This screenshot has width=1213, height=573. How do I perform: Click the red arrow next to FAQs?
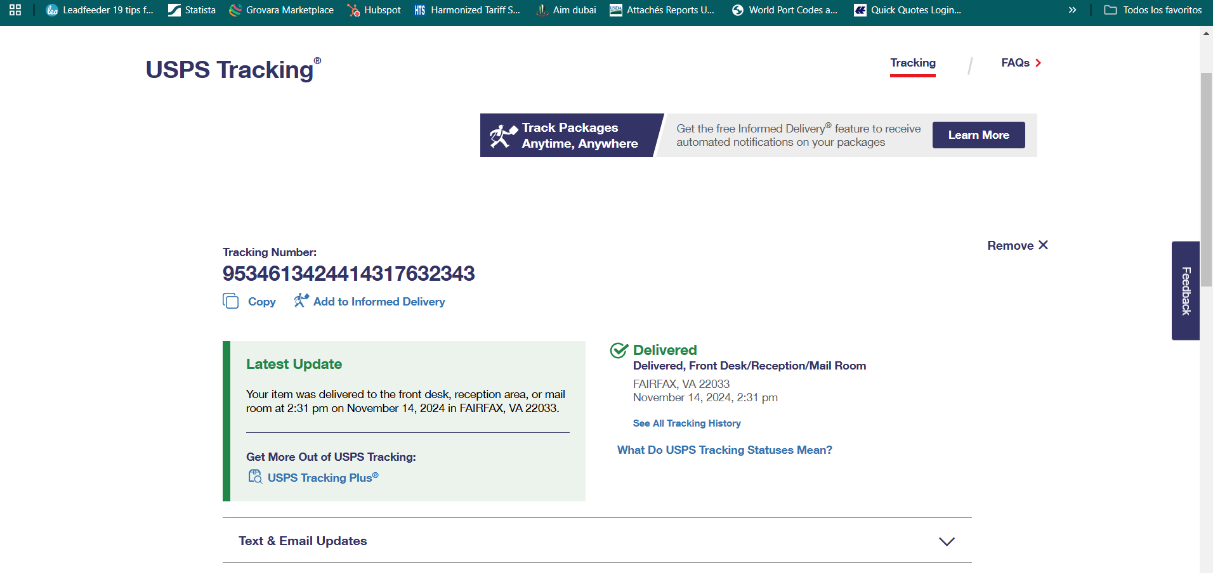click(x=1038, y=63)
